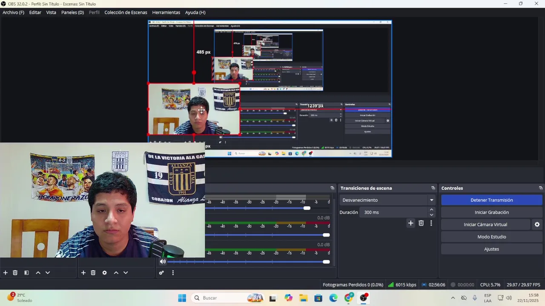Open Microsoft Edge from the taskbar
Image resolution: width=545 pixels, height=306 pixels.
click(333, 298)
